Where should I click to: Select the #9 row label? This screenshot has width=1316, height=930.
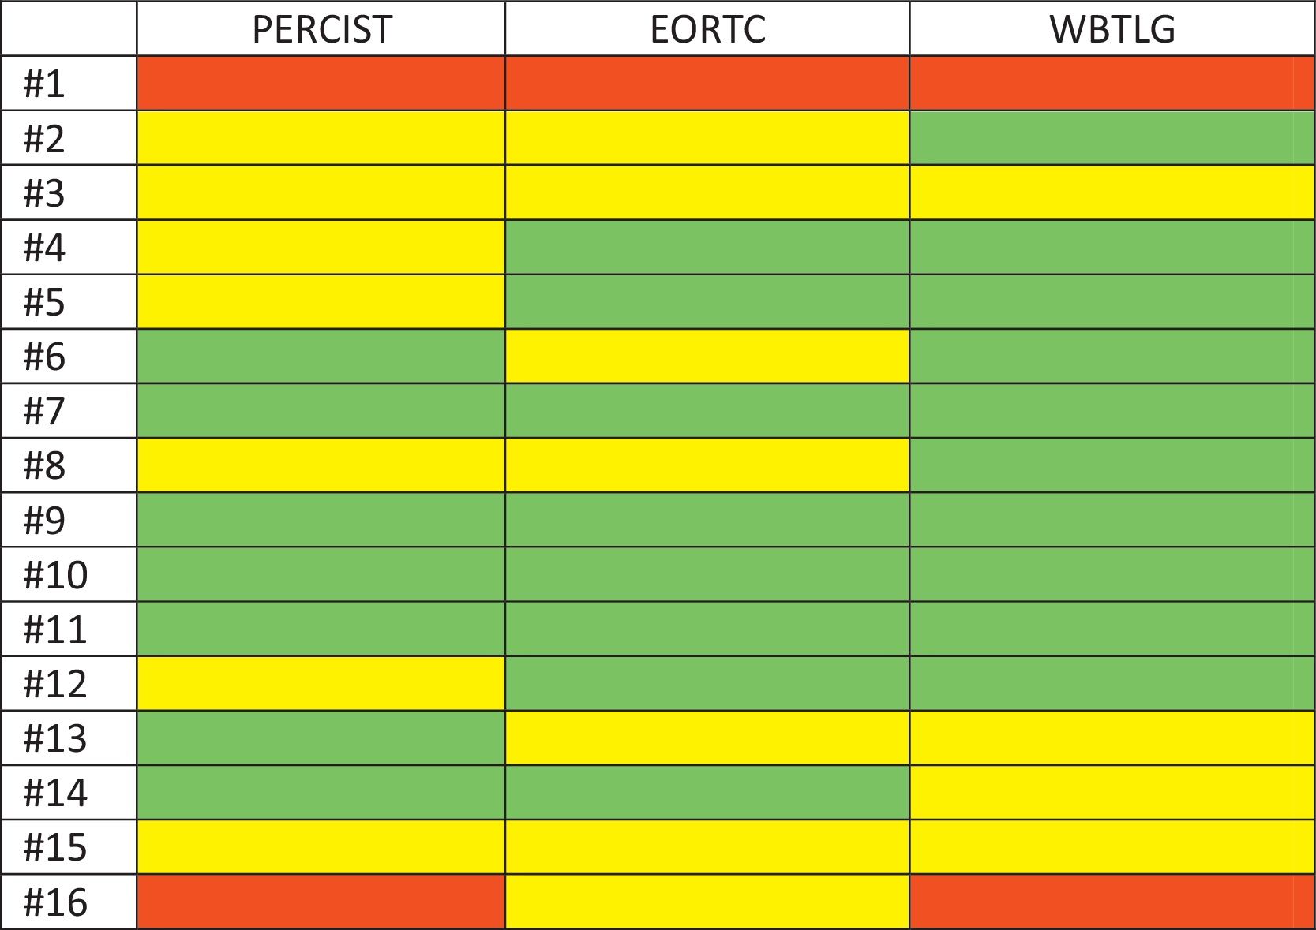coord(44,521)
